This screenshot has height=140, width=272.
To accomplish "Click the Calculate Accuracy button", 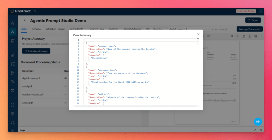I will coord(36,51).
